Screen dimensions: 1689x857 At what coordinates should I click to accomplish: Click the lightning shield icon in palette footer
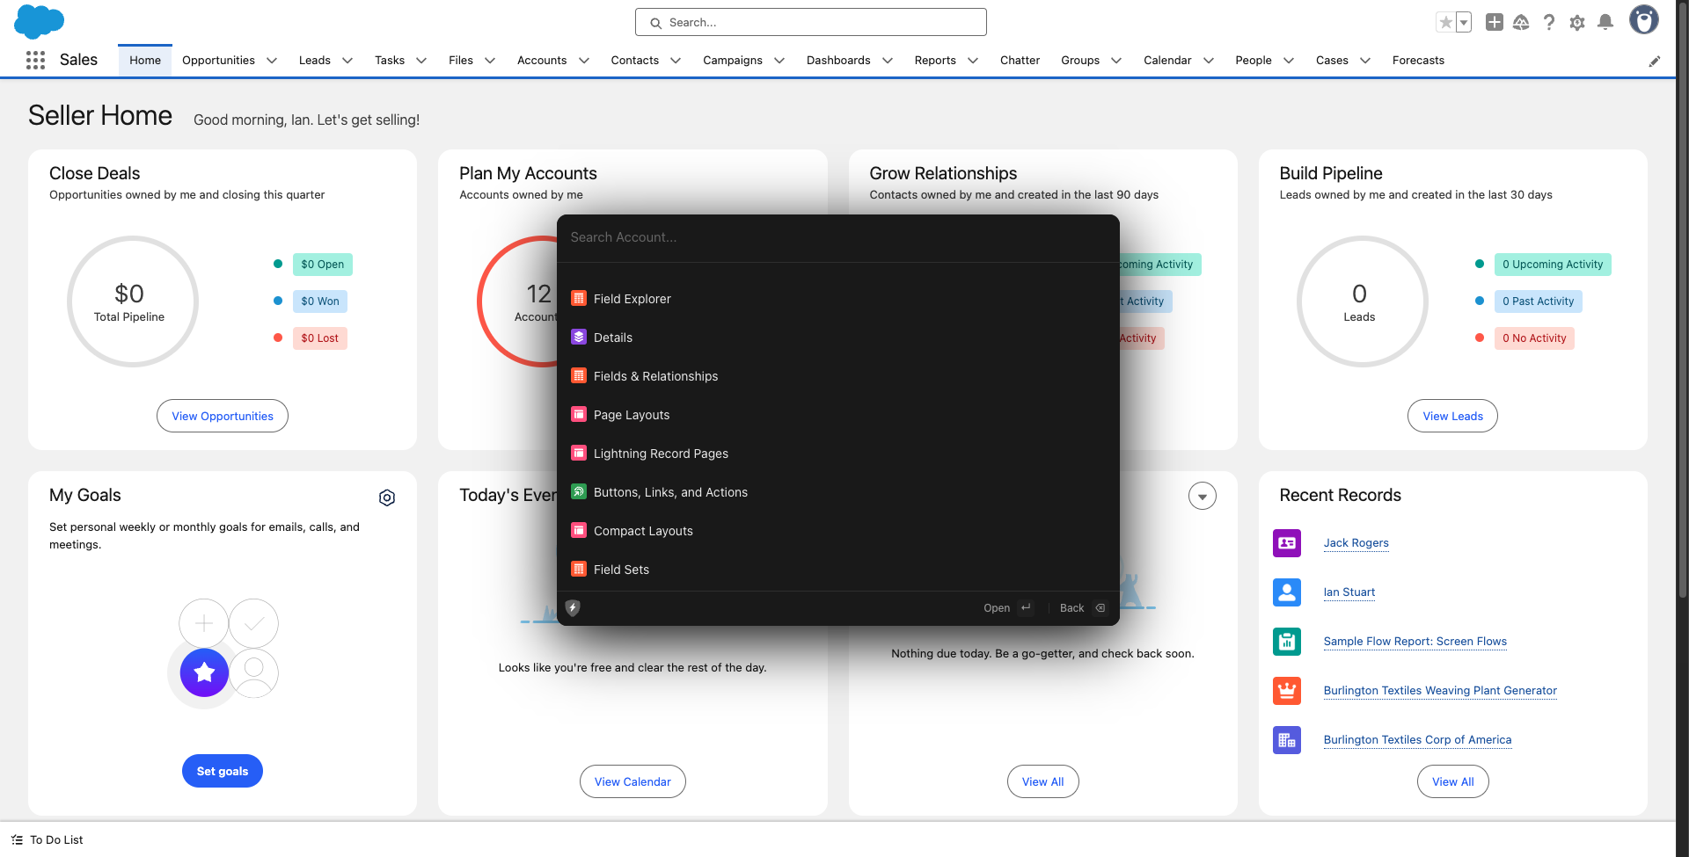[573, 607]
